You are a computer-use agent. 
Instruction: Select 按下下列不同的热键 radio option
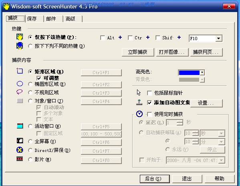point(30,46)
